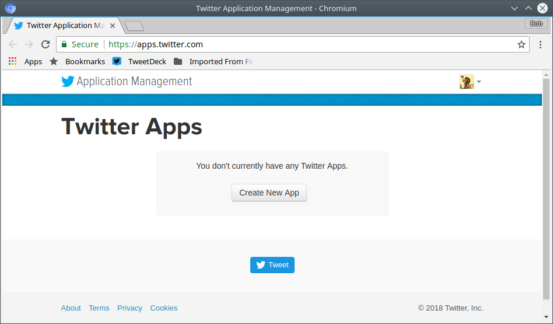Click the scrollbar up arrow
The height and width of the screenshot is (324, 553).
(x=546, y=75)
